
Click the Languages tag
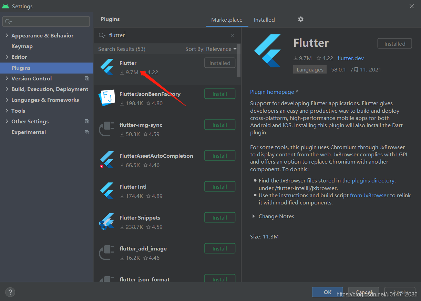310,69
